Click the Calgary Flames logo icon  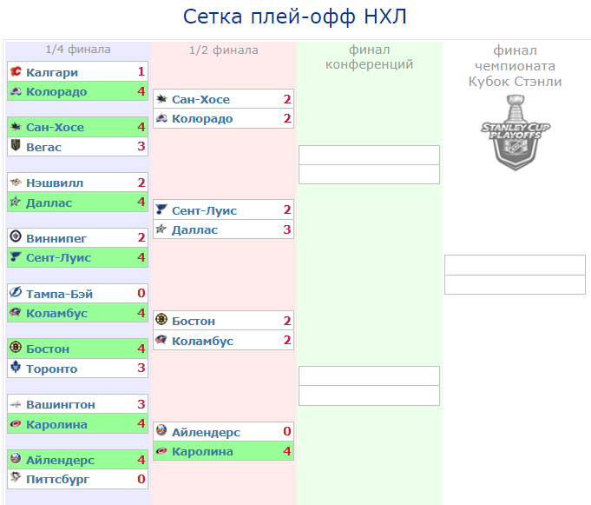(16, 71)
